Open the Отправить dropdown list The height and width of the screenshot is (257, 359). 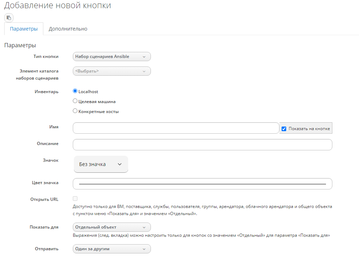[x=111, y=249]
